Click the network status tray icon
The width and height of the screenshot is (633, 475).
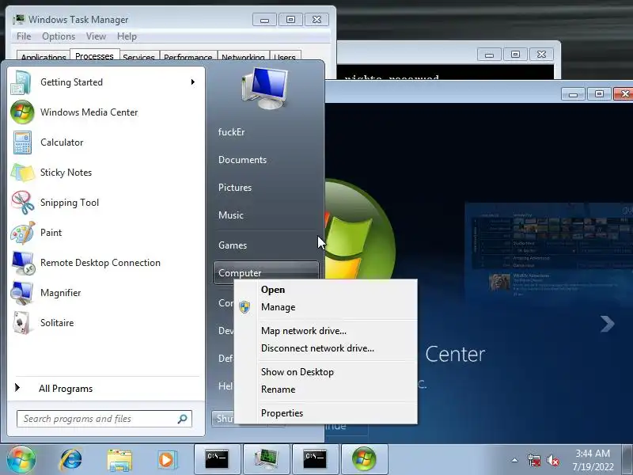click(533, 460)
